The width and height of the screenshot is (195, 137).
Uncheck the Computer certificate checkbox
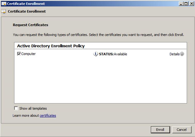click(19, 54)
